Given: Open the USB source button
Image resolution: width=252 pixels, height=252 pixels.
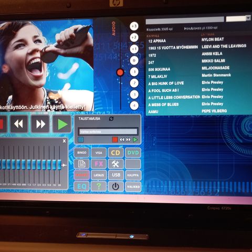Looking at the screenshot, I should pos(115,175).
